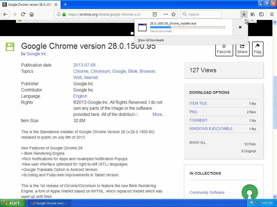Select the Google Chrome version 28 tab

coord(30,5)
